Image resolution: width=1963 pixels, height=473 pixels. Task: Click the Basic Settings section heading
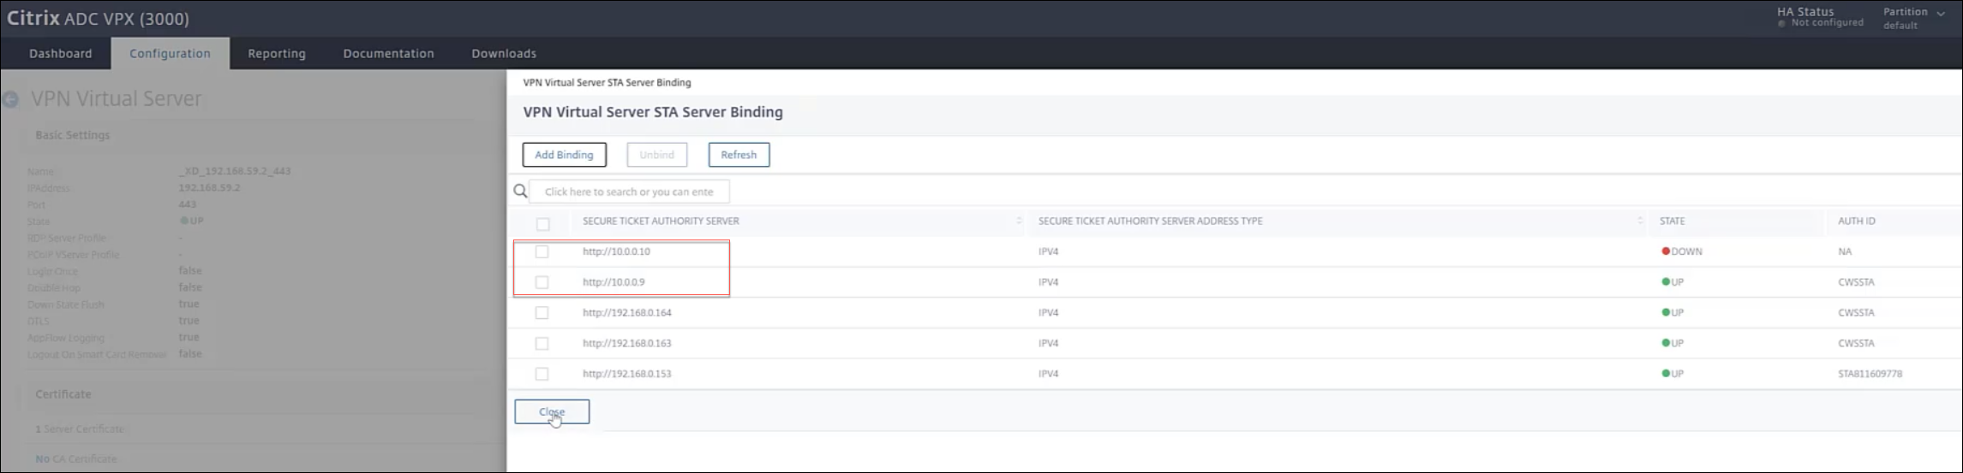(x=72, y=135)
